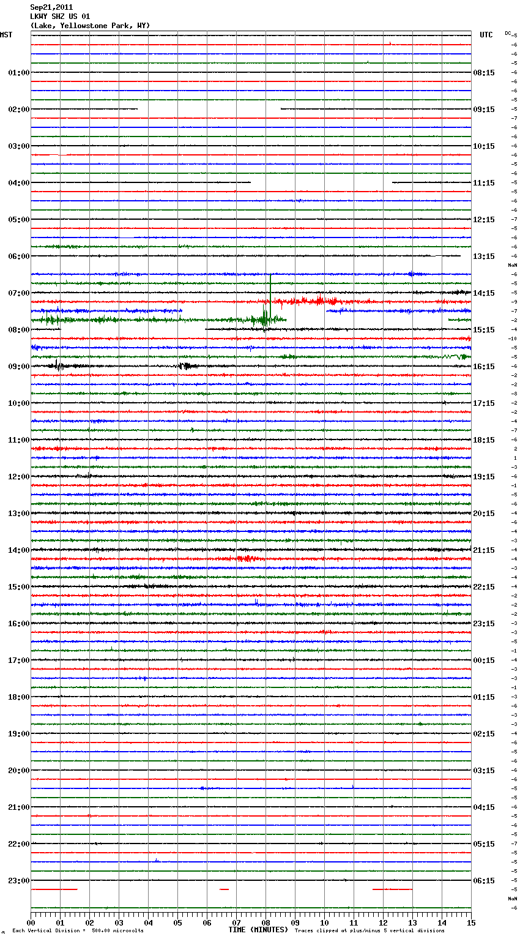Select the 09:00 MST time label

pos(18,367)
